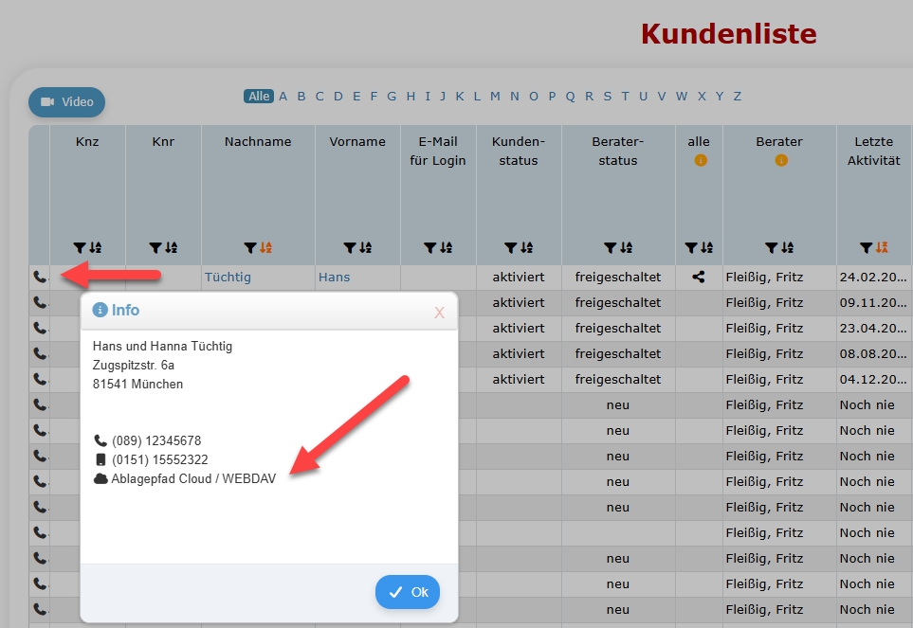Click share icon in Tüchtig row

pos(699,278)
